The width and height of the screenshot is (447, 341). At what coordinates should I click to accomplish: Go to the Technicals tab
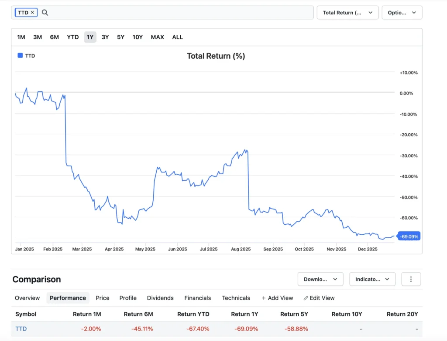pyautogui.click(x=236, y=298)
